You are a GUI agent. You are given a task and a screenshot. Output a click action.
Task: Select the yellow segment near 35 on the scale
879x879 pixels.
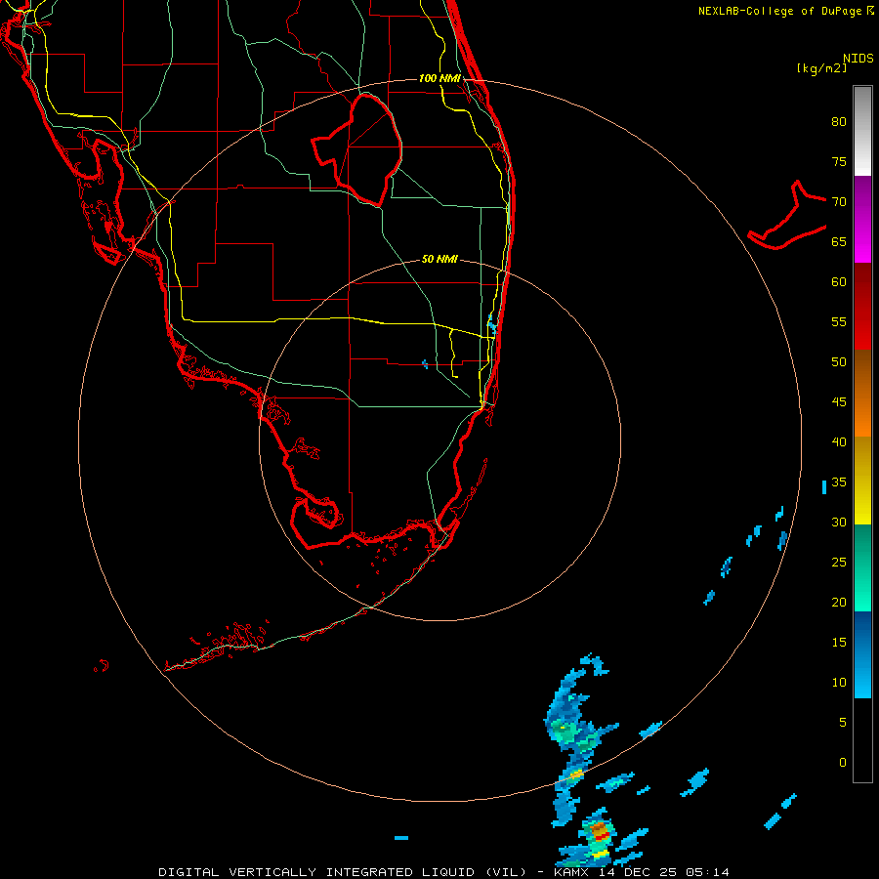[862, 481]
